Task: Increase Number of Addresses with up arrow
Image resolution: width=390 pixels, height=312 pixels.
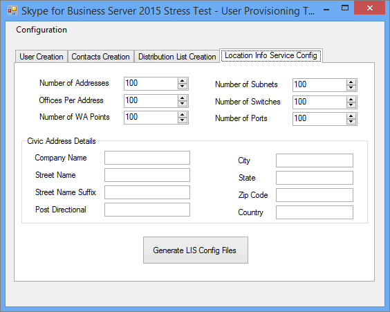Action: click(x=183, y=81)
